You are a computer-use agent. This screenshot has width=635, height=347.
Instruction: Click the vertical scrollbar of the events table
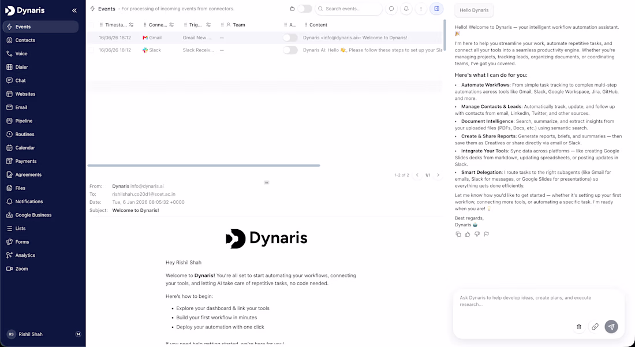(444, 35)
